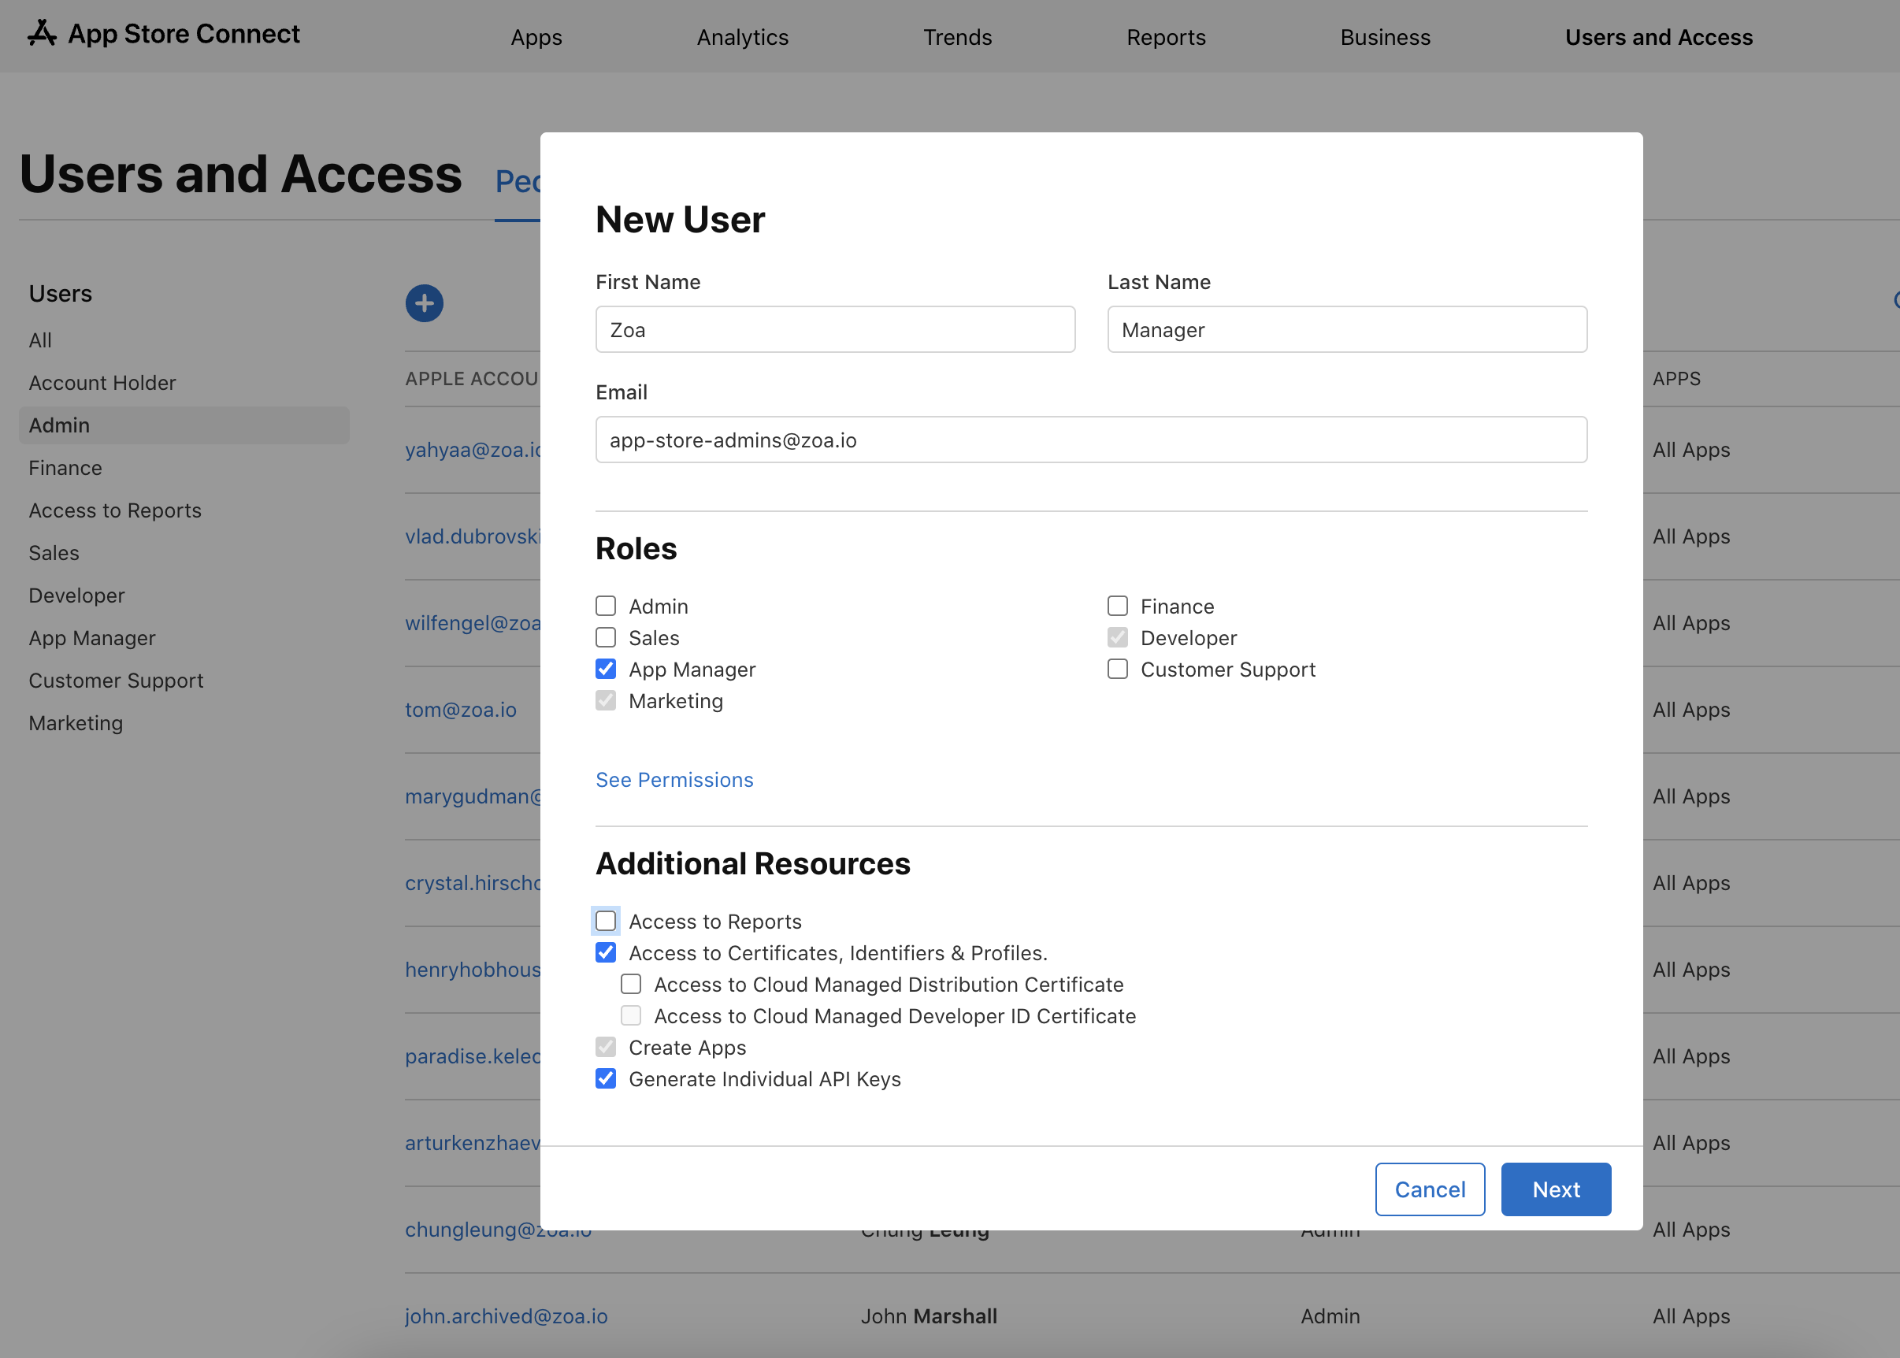Open the yahyaa@zoa.io user link
Image resolution: width=1900 pixels, height=1358 pixels.
473,450
